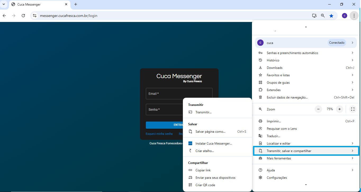Open the Mais ferramentas entry
This screenshot has height=192, width=361.
(x=306, y=158)
